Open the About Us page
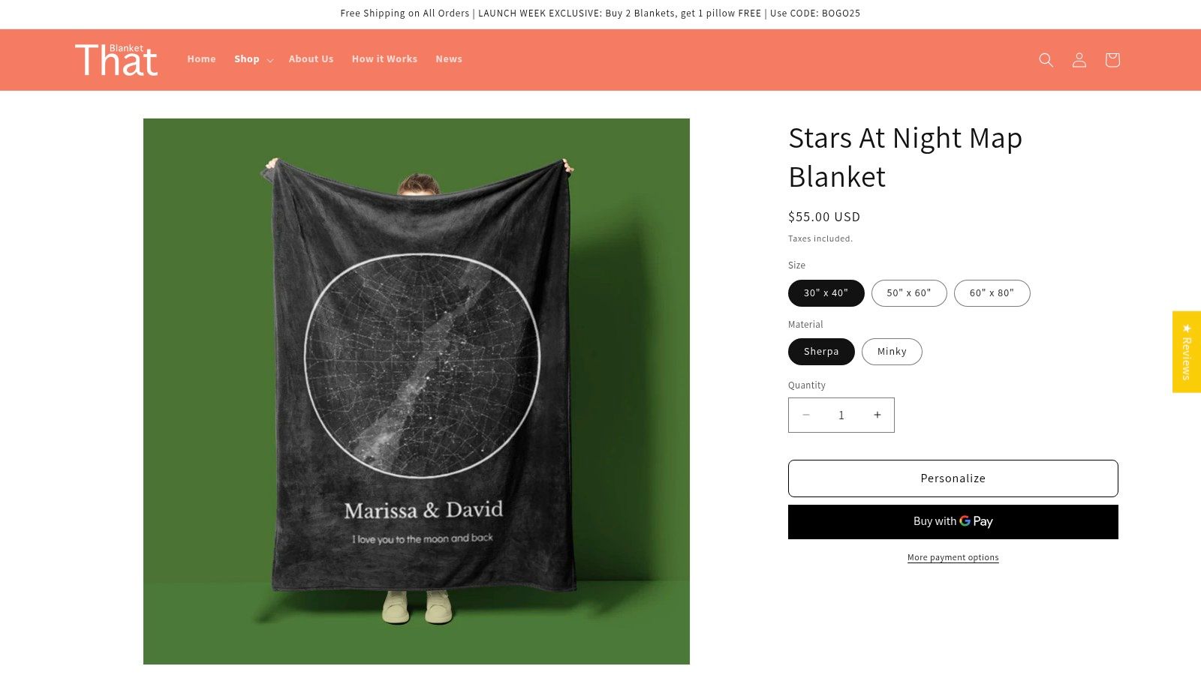Image resolution: width=1201 pixels, height=675 pixels. 311,59
